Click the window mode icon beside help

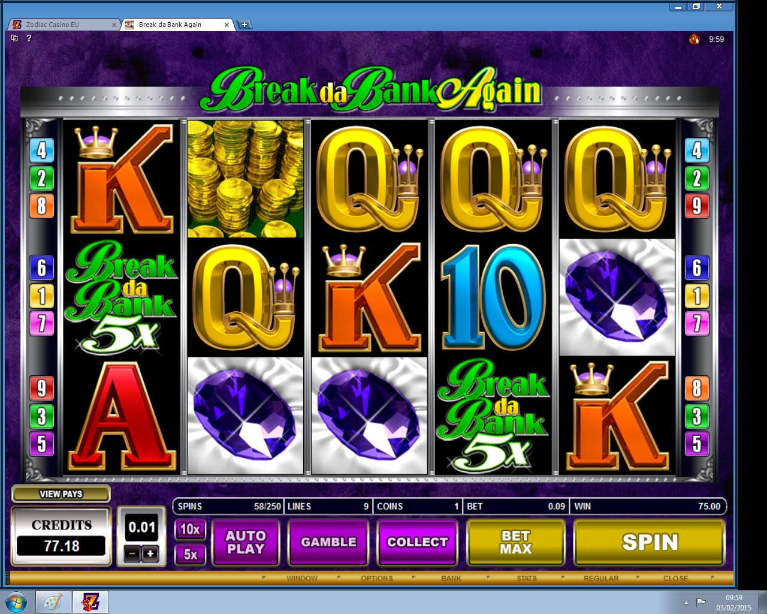(14, 38)
